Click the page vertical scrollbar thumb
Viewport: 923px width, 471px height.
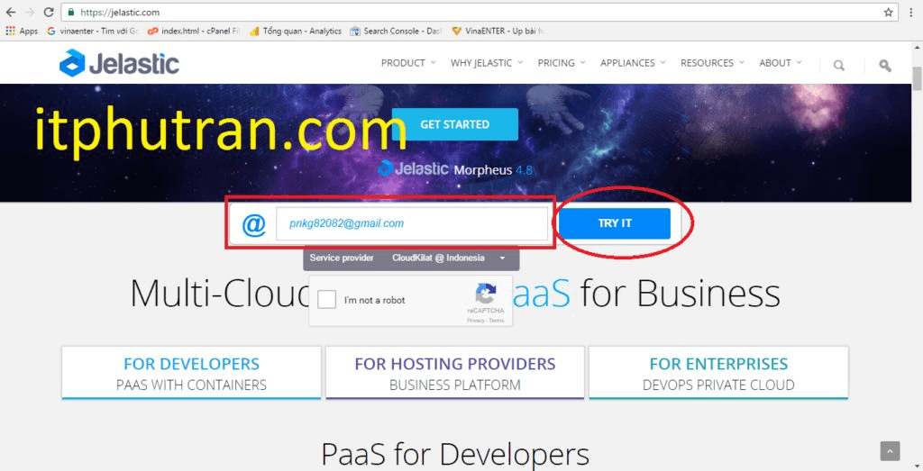point(917,78)
